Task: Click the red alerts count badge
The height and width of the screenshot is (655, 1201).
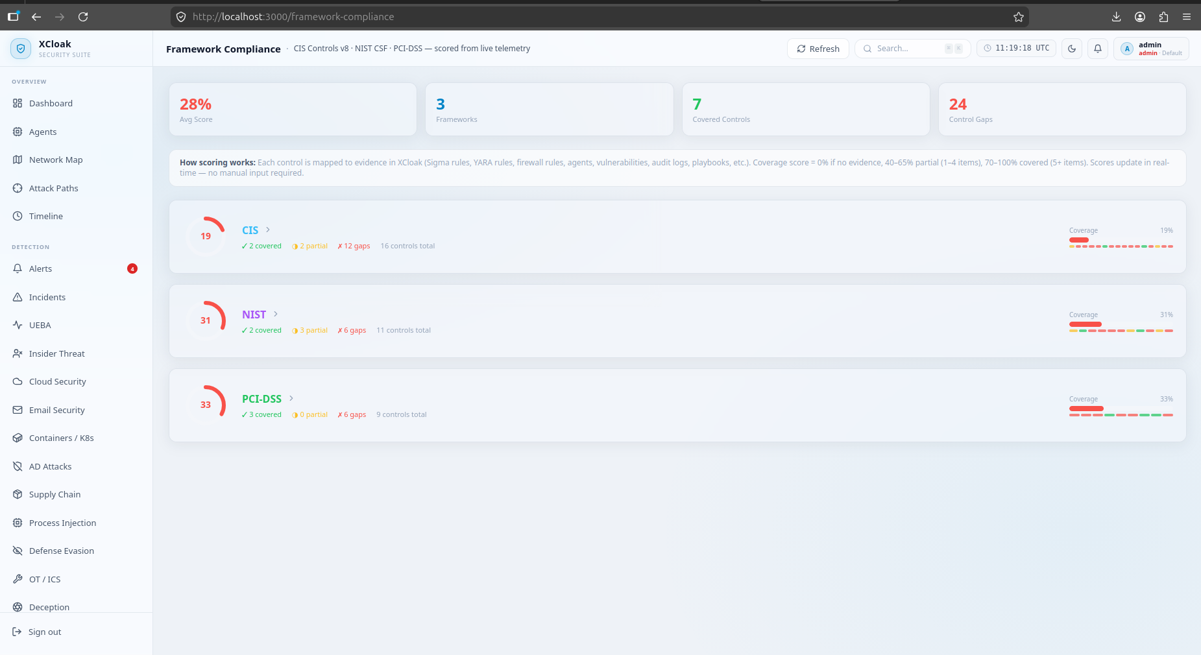Action: 132,268
